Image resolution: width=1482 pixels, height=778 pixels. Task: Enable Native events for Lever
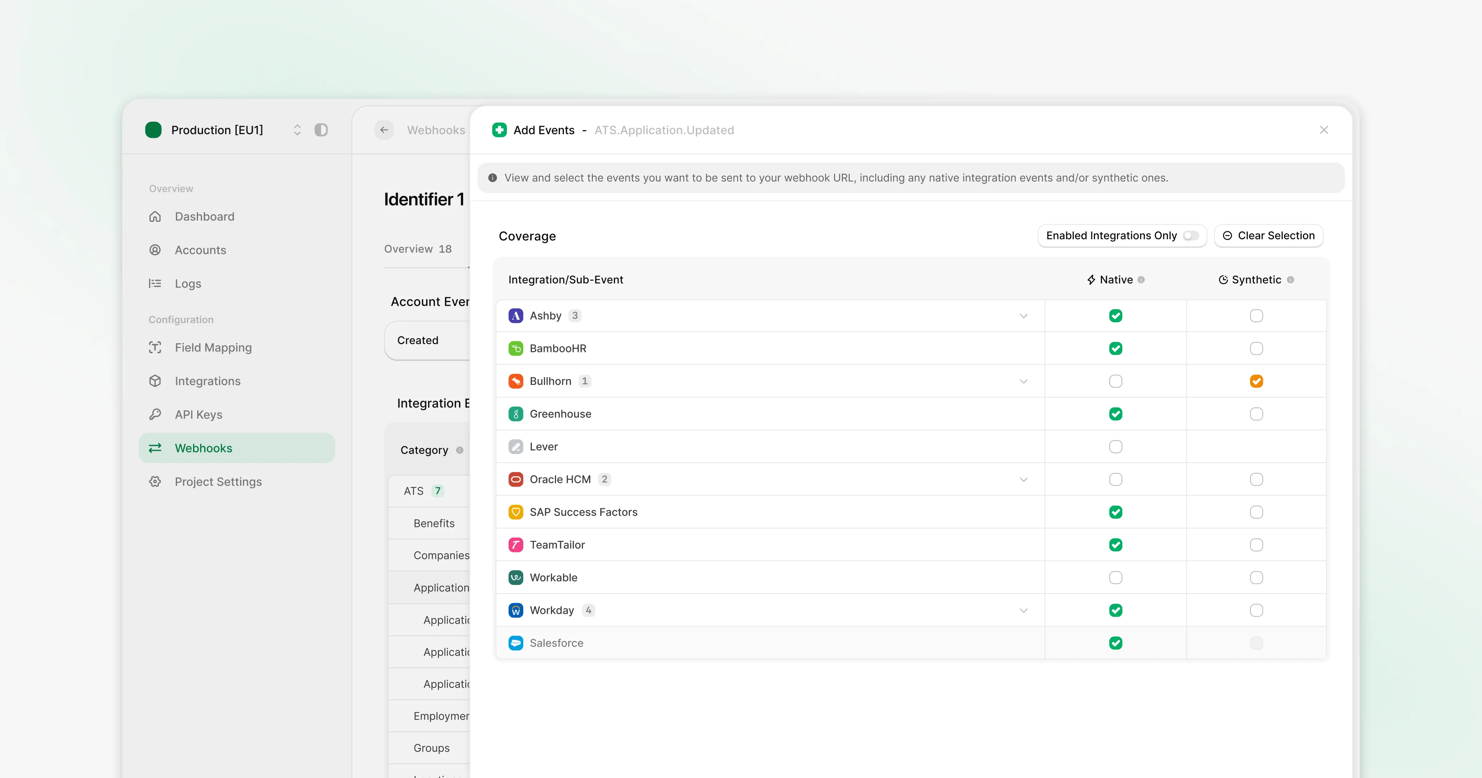tap(1116, 446)
